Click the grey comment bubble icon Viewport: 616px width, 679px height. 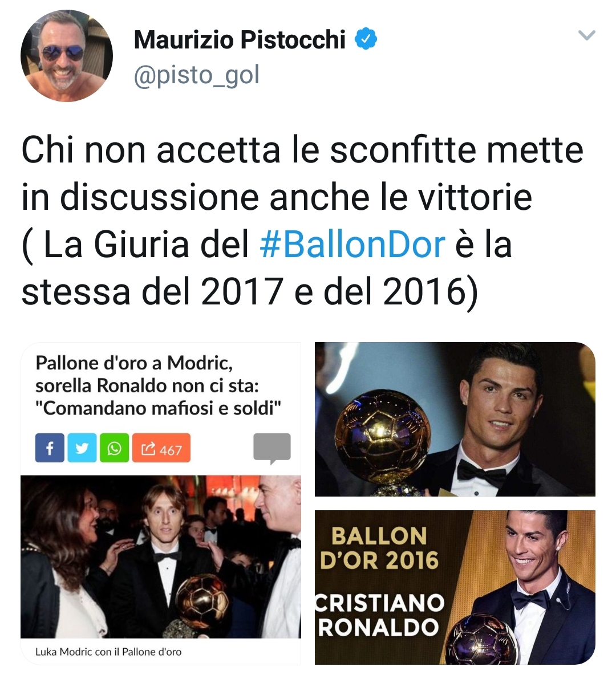[272, 448]
